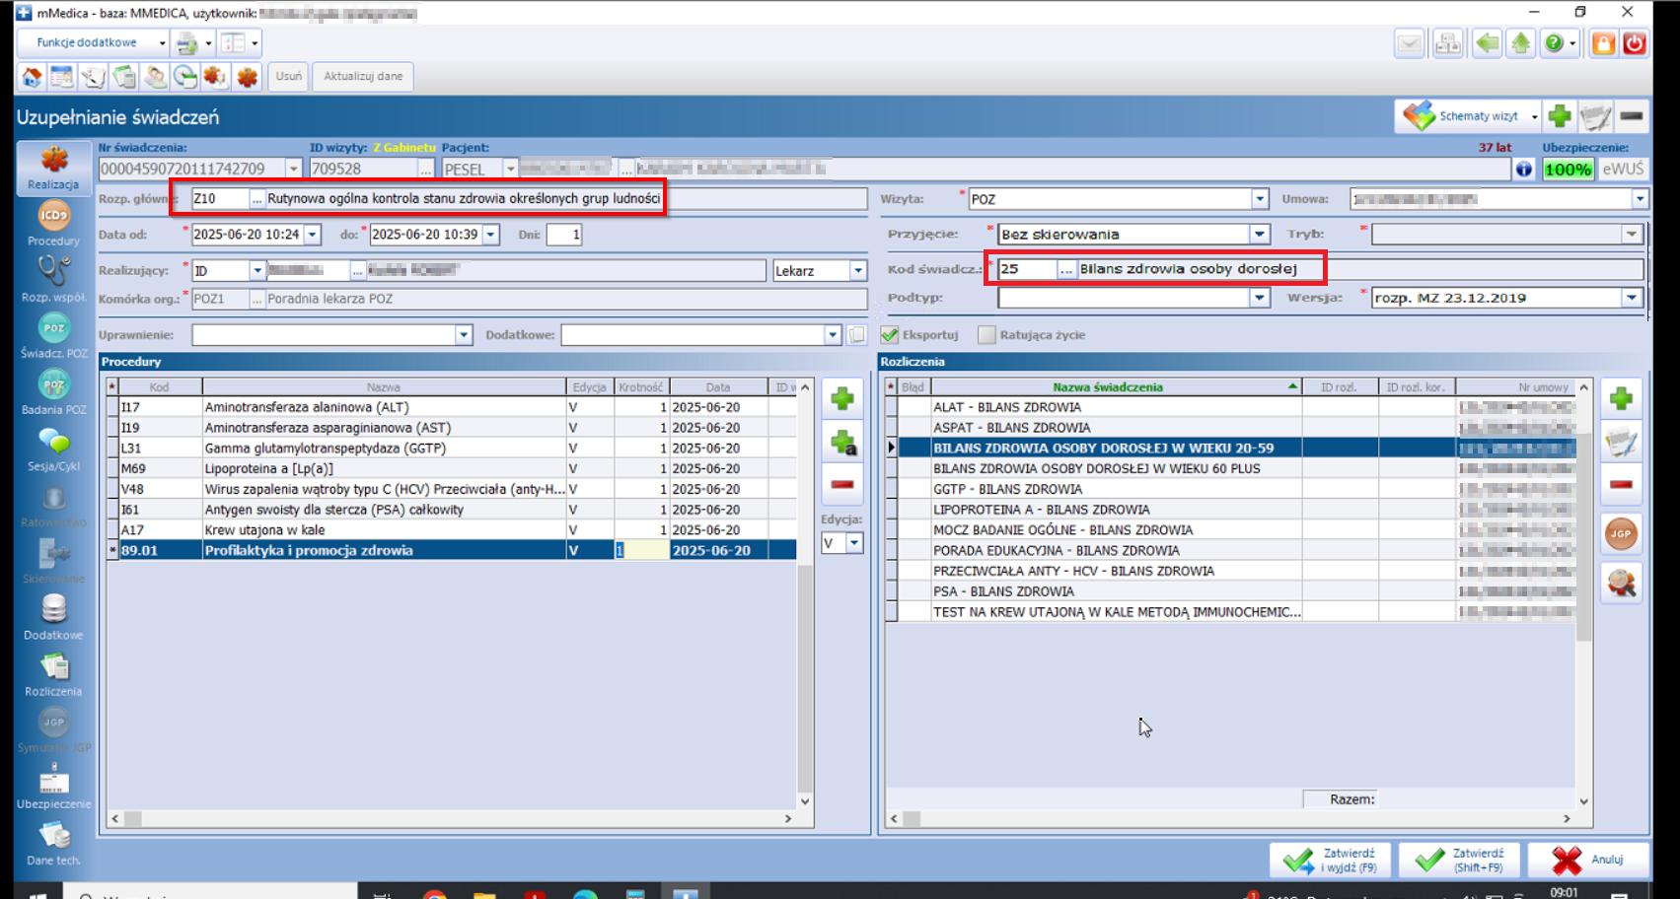The image size is (1680, 899).
Task: Open the Rozliczenia sidebar icon
Action: click(53, 674)
